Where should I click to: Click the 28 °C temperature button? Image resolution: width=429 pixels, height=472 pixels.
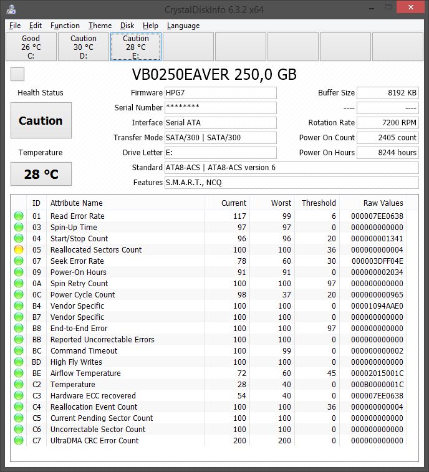tap(41, 174)
